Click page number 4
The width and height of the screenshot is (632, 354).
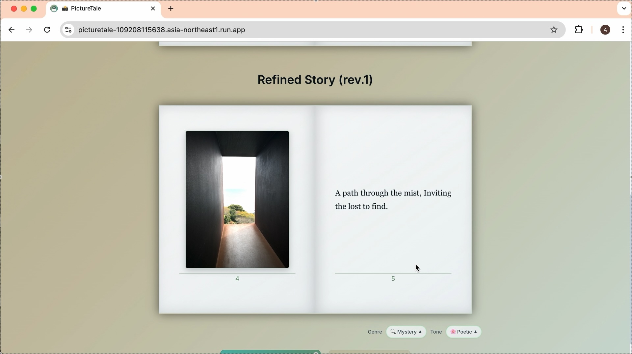[238, 279]
